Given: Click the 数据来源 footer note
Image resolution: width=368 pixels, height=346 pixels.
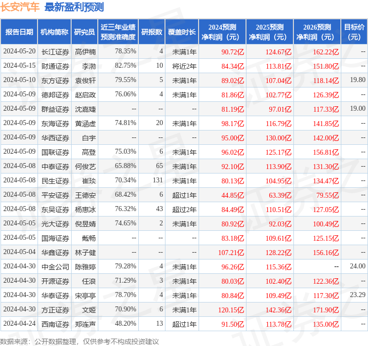Looking at the screenshot, I should [80, 341].
